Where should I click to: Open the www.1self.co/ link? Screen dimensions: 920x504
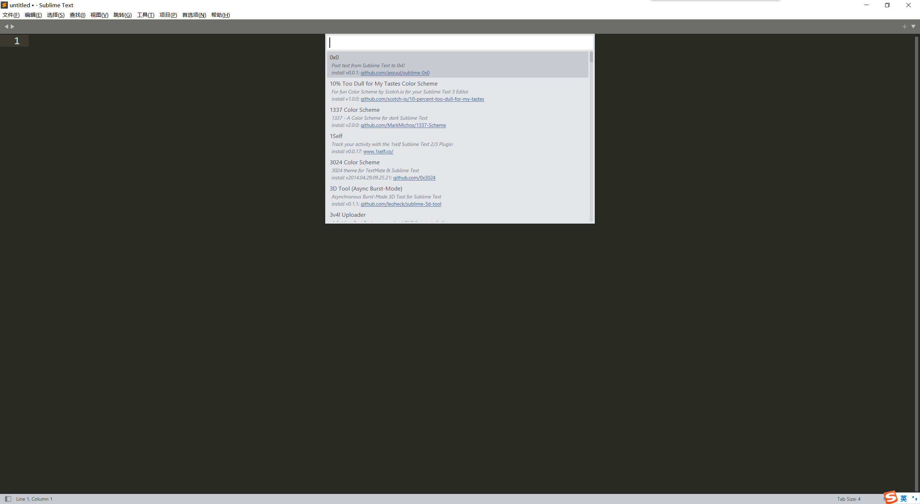[x=378, y=151]
